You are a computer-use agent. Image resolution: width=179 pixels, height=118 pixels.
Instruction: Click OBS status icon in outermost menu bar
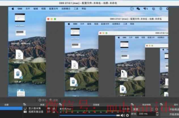[132, 9]
